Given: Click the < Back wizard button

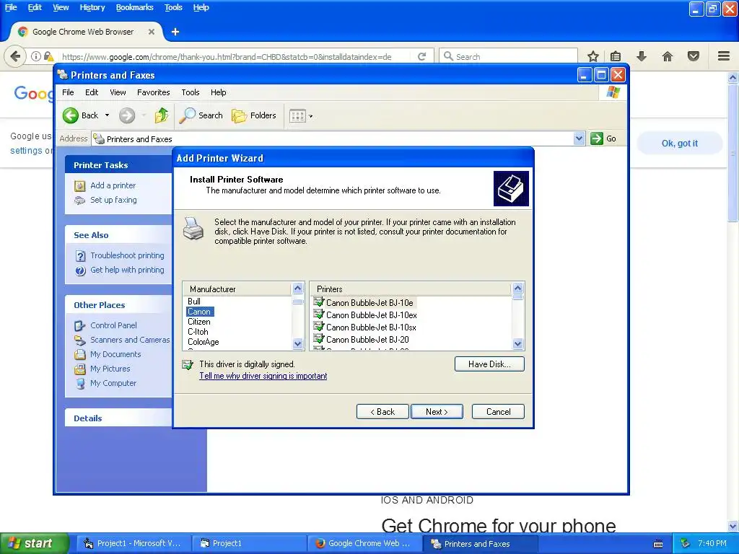Looking at the screenshot, I should (382, 412).
